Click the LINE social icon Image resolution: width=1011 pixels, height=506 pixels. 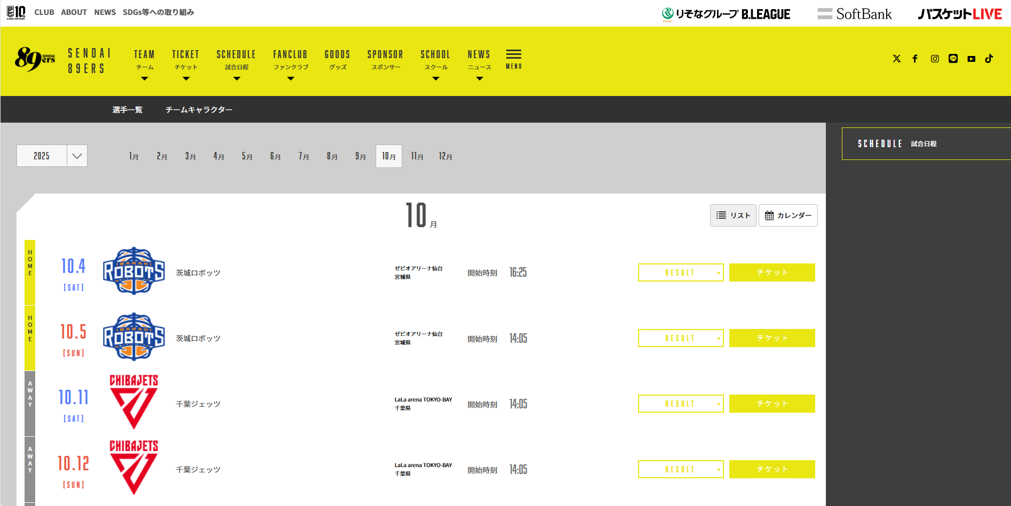(953, 59)
